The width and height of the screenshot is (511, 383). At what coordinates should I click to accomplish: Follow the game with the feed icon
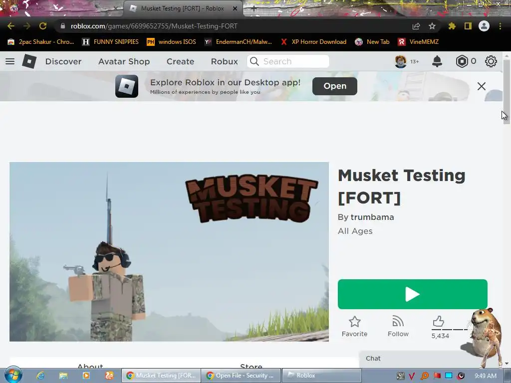click(x=398, y=322)
